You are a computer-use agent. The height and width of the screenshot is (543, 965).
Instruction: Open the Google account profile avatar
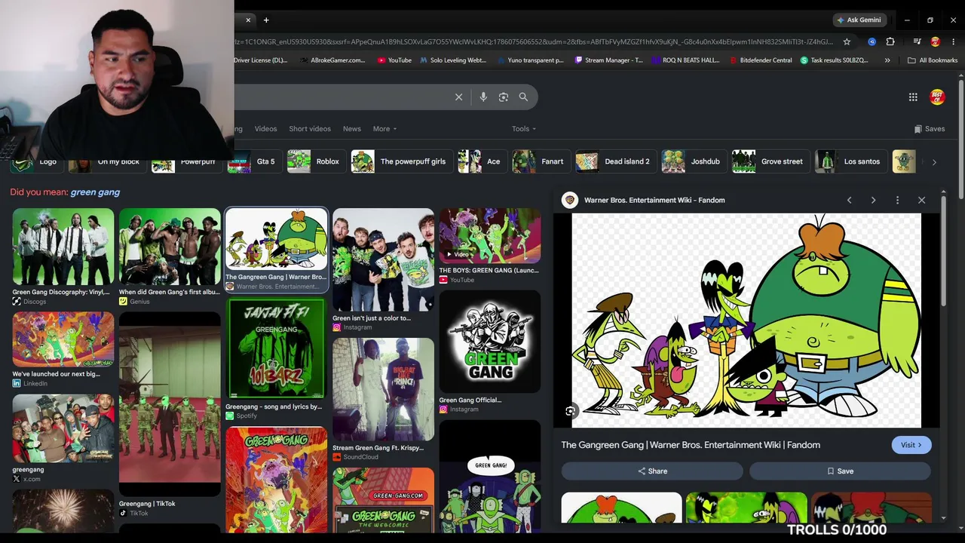(937, 97)
